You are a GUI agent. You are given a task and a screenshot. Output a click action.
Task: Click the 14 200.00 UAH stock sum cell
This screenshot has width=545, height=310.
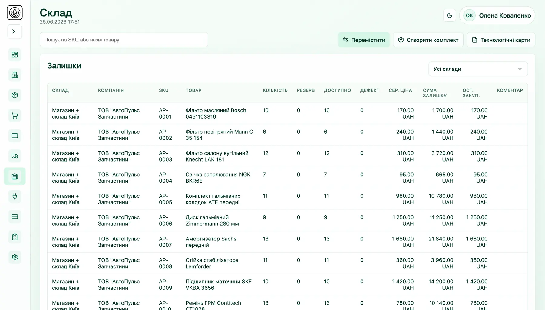pos(441,285)
